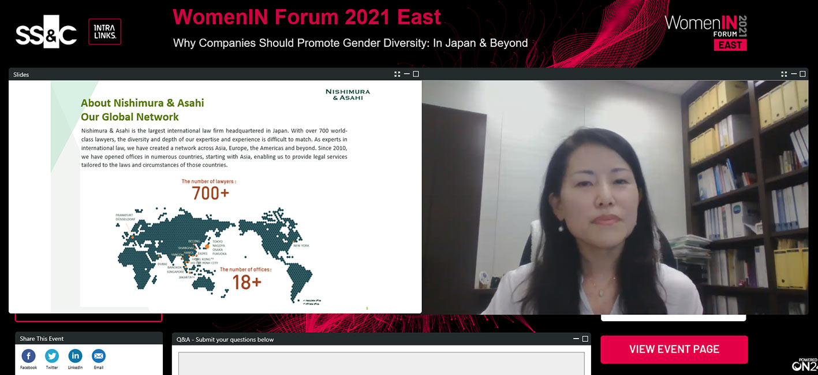Screen dimensions: 818x375
Task: Click the 18+ offices figure on slide
Action: tap(246, 281)
